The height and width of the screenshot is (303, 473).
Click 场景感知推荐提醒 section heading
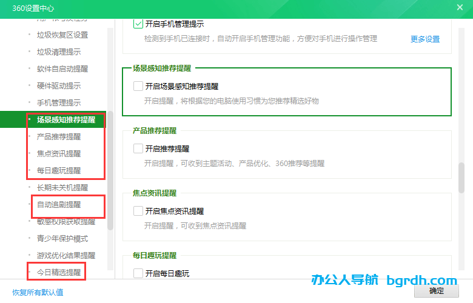pos(162,68)
